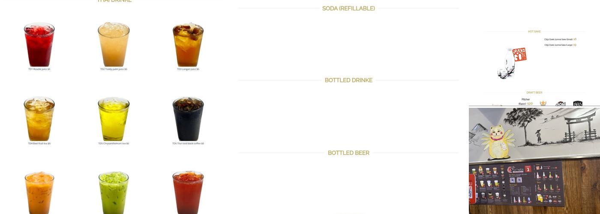The width and height of the screenshot is (600, 214).
Task: Click the Sake Go bottle icon
Action: pyautogui.click(x=512, y=63)
